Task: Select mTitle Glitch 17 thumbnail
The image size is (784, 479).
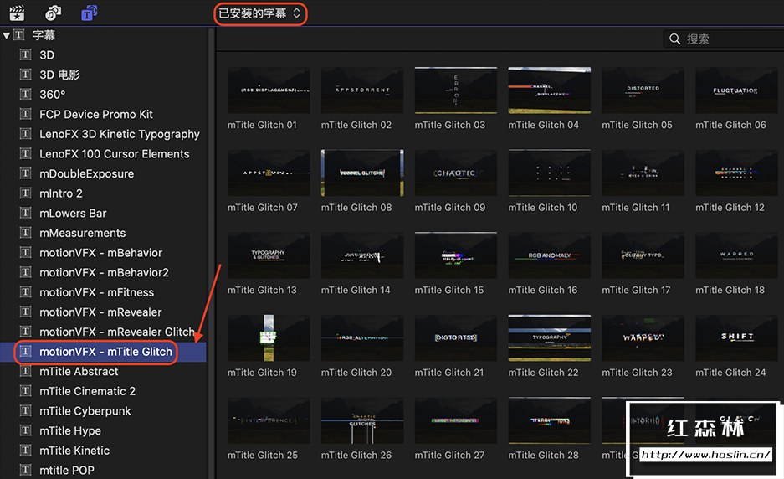Action: [643, 255]
